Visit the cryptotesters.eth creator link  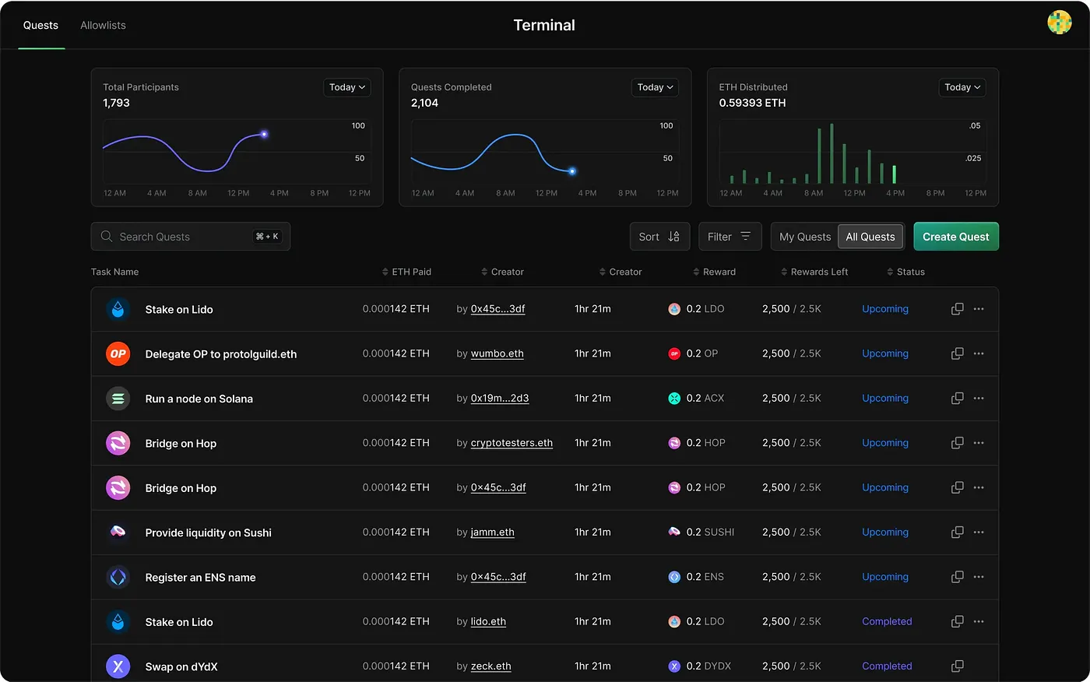(512, 443)
